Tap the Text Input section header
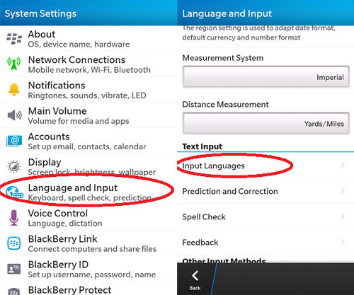 coord(202,146)
